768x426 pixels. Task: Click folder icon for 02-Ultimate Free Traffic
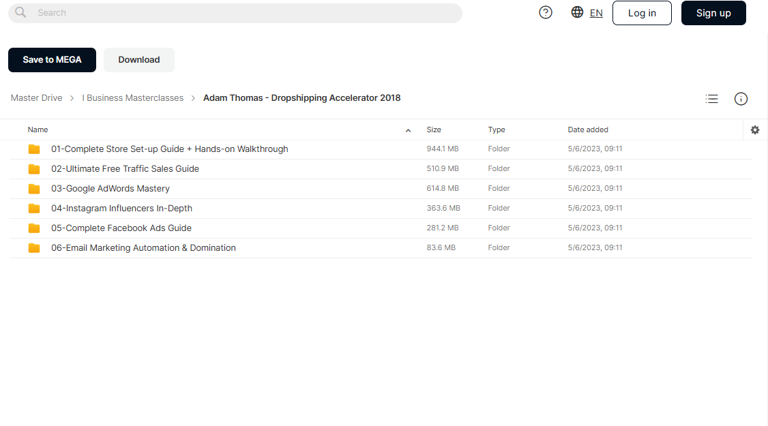34,169
